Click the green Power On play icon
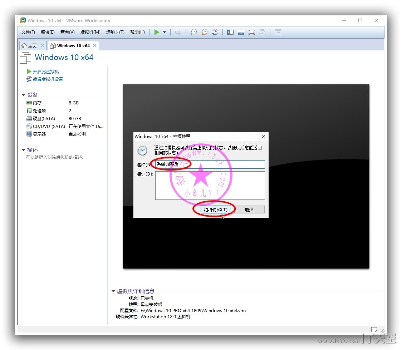 coord(157,32)
